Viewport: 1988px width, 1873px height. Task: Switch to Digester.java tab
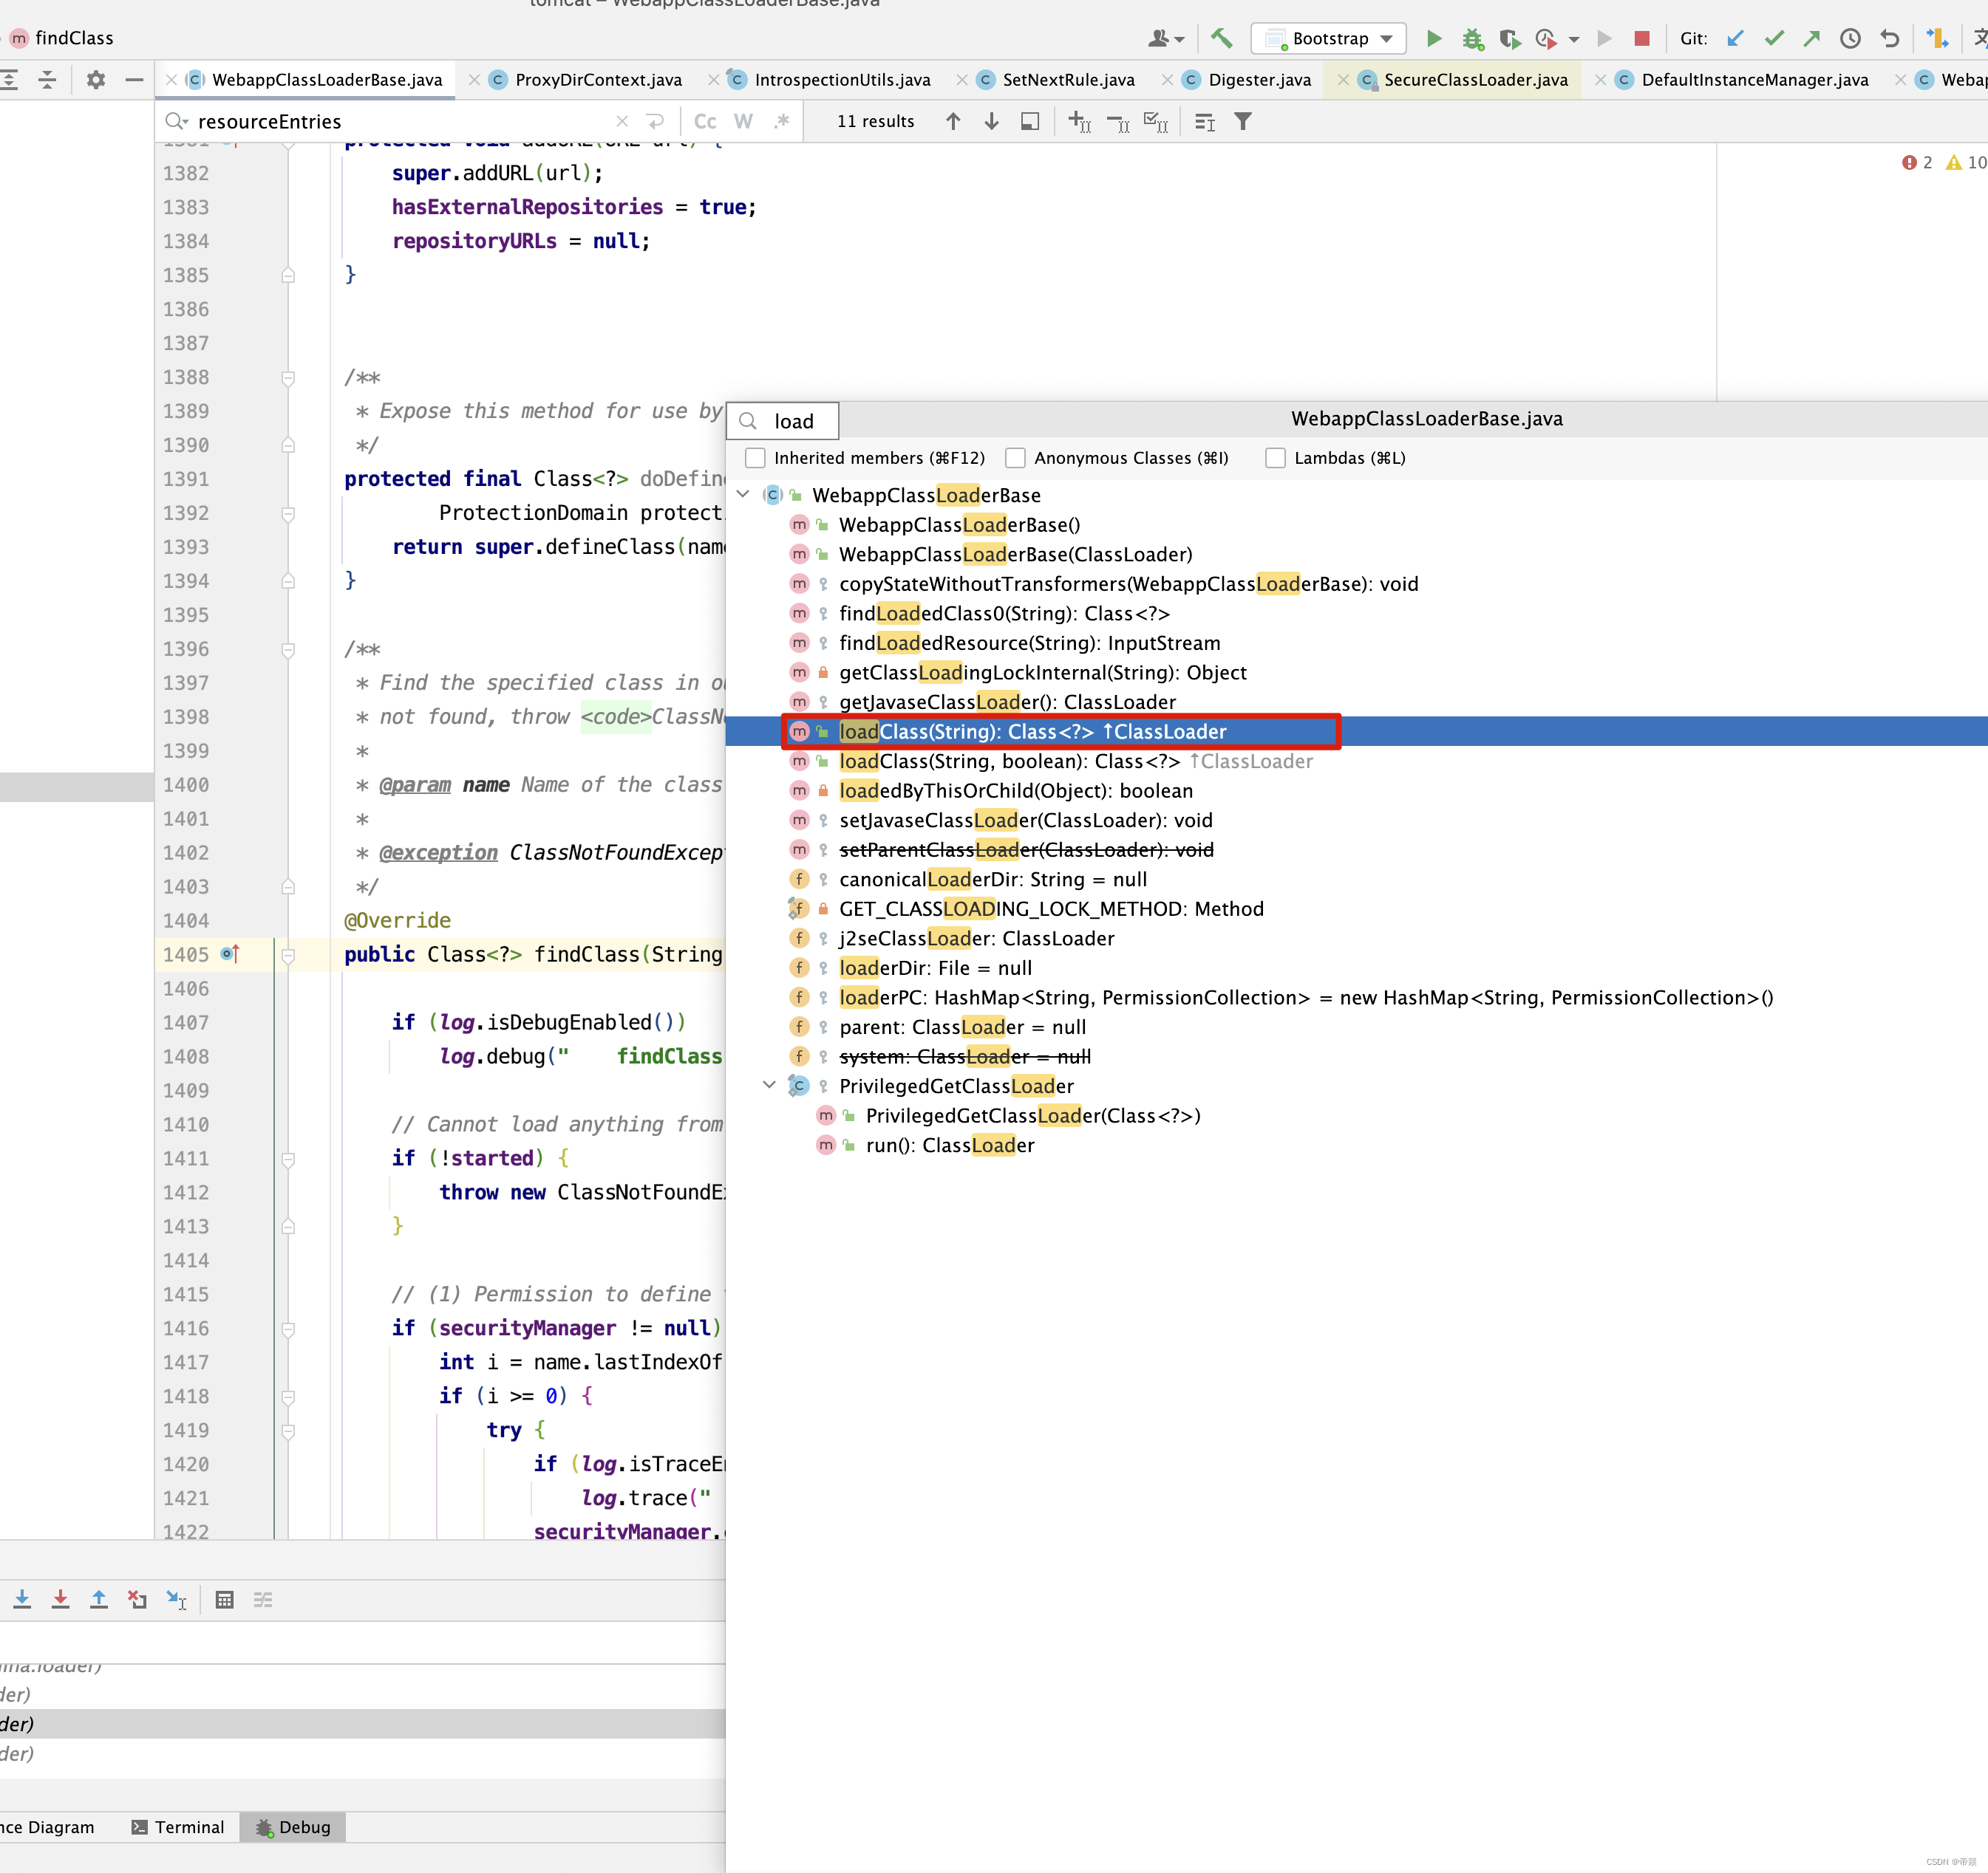1259,80
